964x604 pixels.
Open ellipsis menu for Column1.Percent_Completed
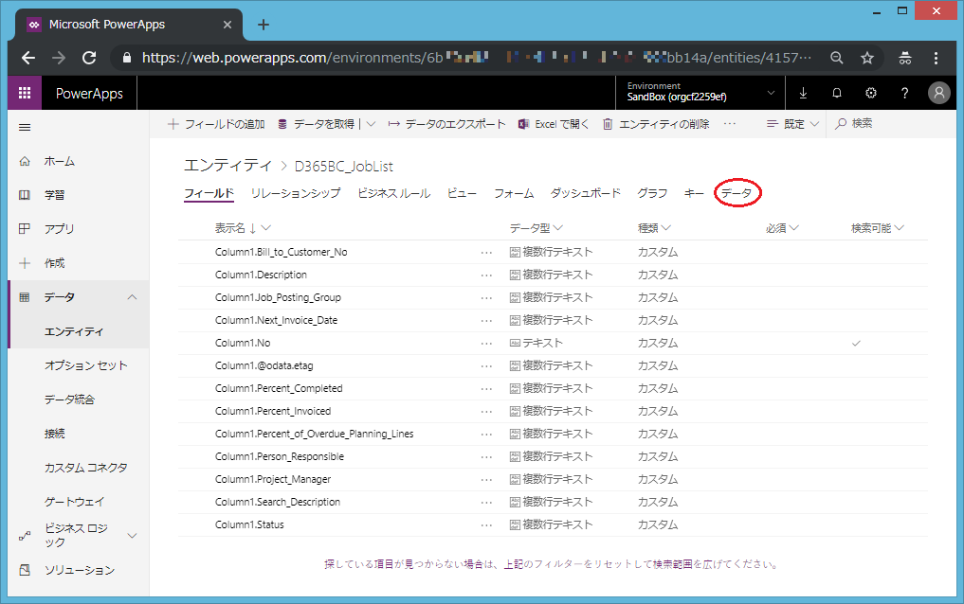487,388
